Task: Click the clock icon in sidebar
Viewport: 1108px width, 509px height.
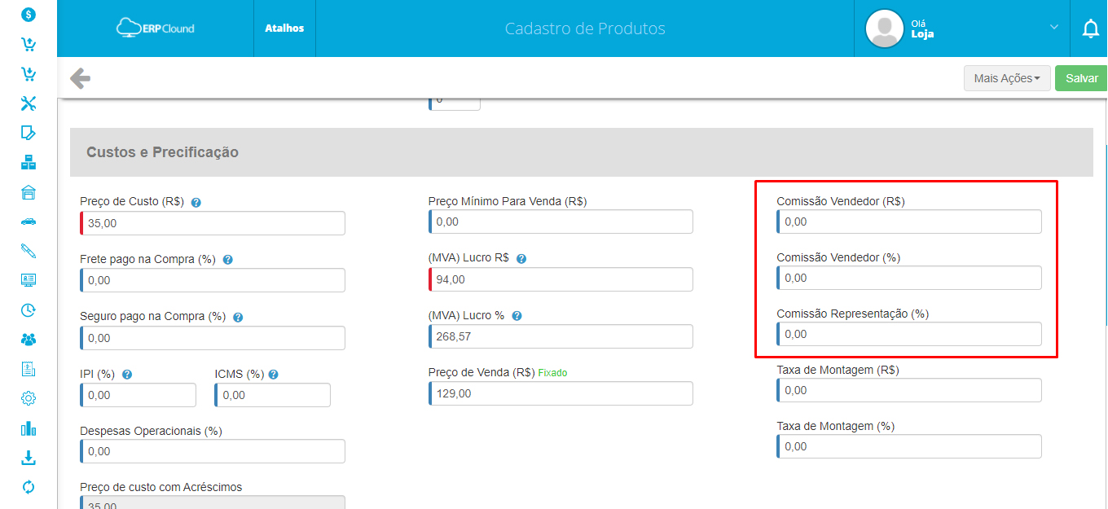Action: [x=29, y=310]
